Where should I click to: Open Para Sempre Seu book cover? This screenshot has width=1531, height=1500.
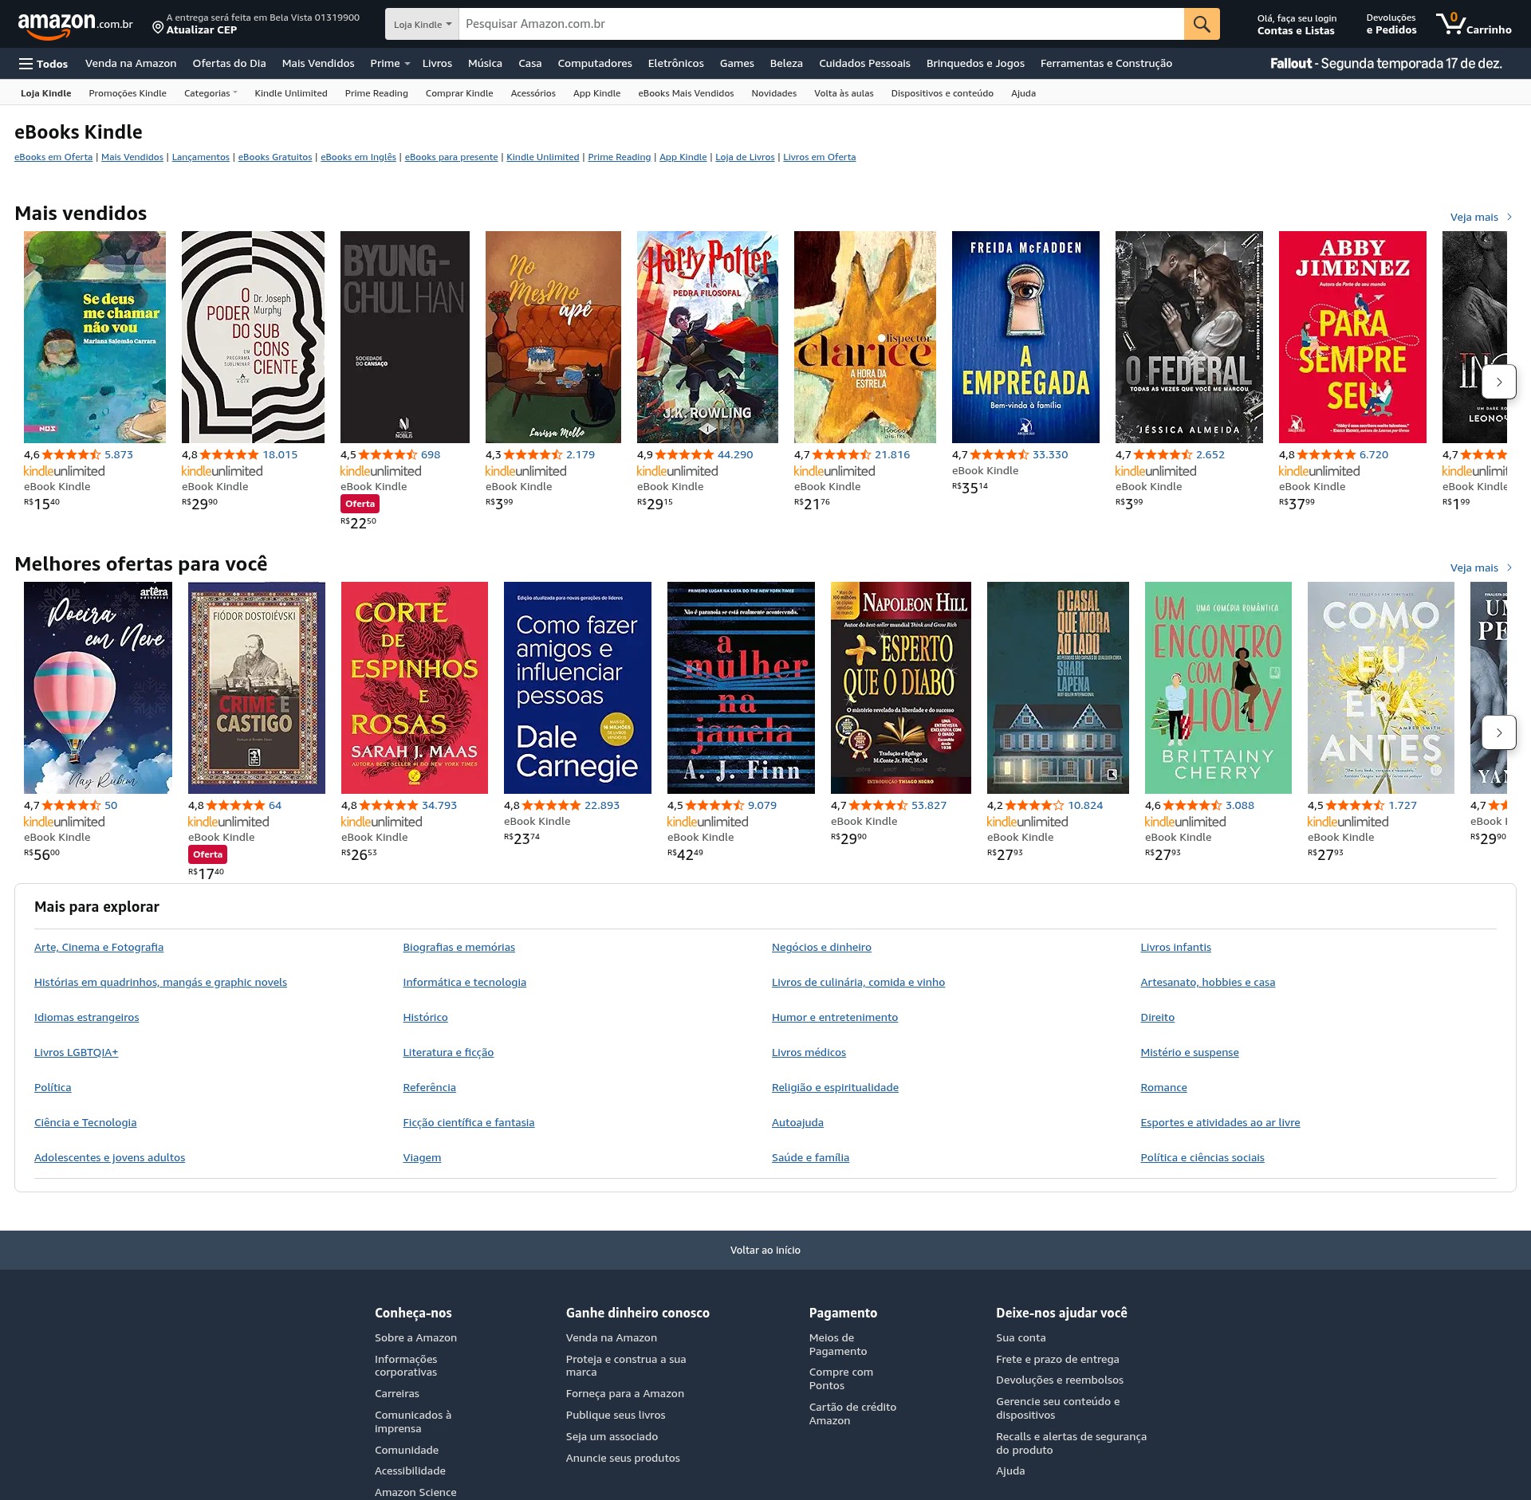pyautogui.click(x=1352, y=337)
